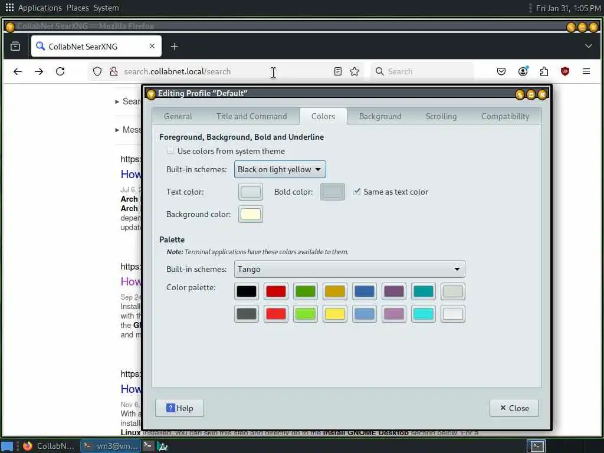The image size is (604, 453).
Task: Open Tango palette scheme dropdown
Action: click(349, 269)
